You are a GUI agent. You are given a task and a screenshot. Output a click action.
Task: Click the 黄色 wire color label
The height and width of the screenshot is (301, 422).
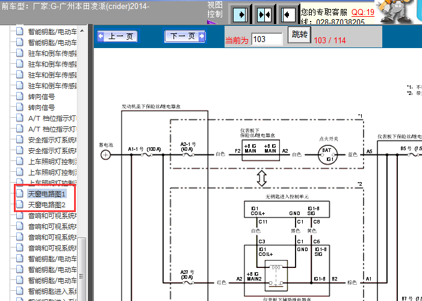click(x=312, y=231)
